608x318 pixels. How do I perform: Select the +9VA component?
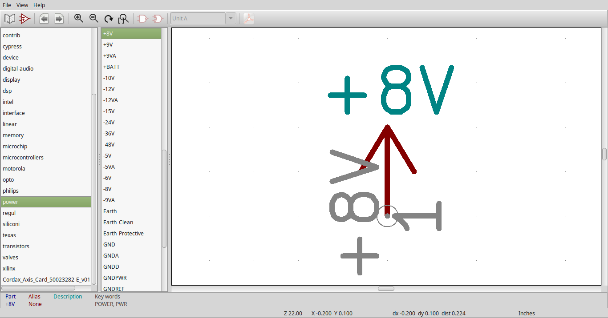click(131, 56)
